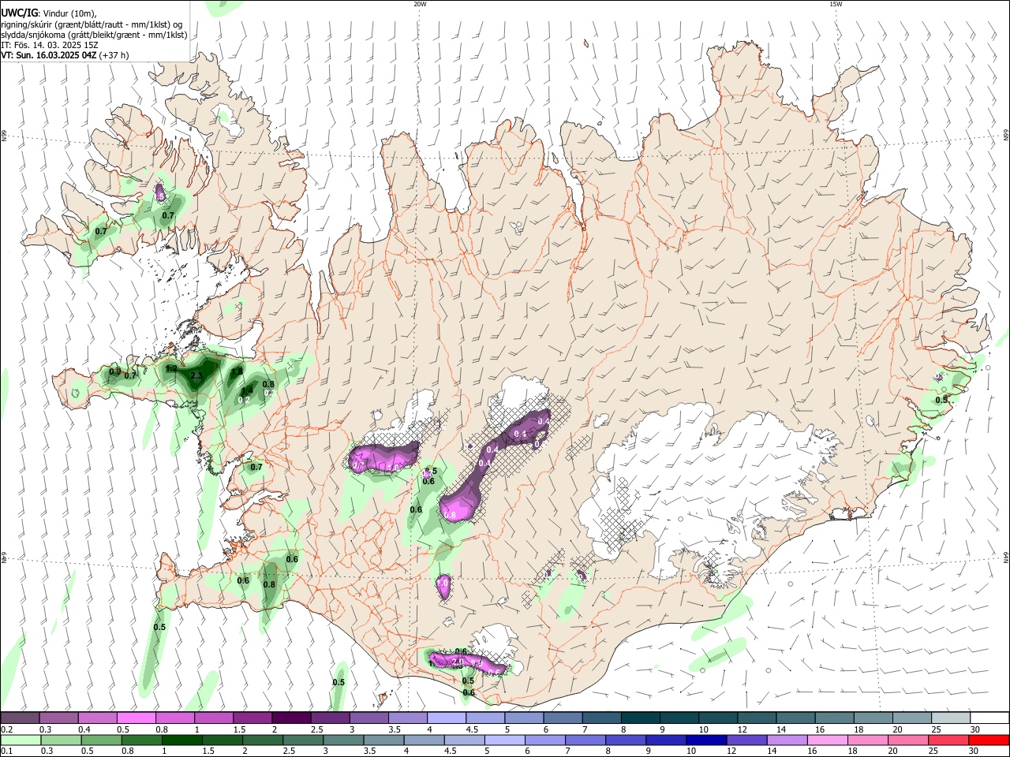1010x757 pixels.
Task: Click the 'IT: Fös. 14. 03. 2025 15Z' line
Action: click(50, 45)
